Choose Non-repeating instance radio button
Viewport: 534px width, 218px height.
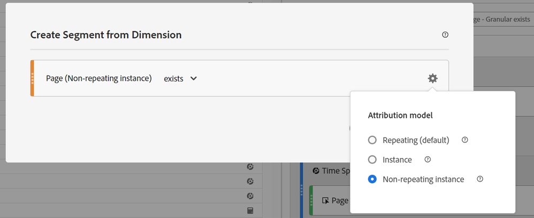click(372, 179)
